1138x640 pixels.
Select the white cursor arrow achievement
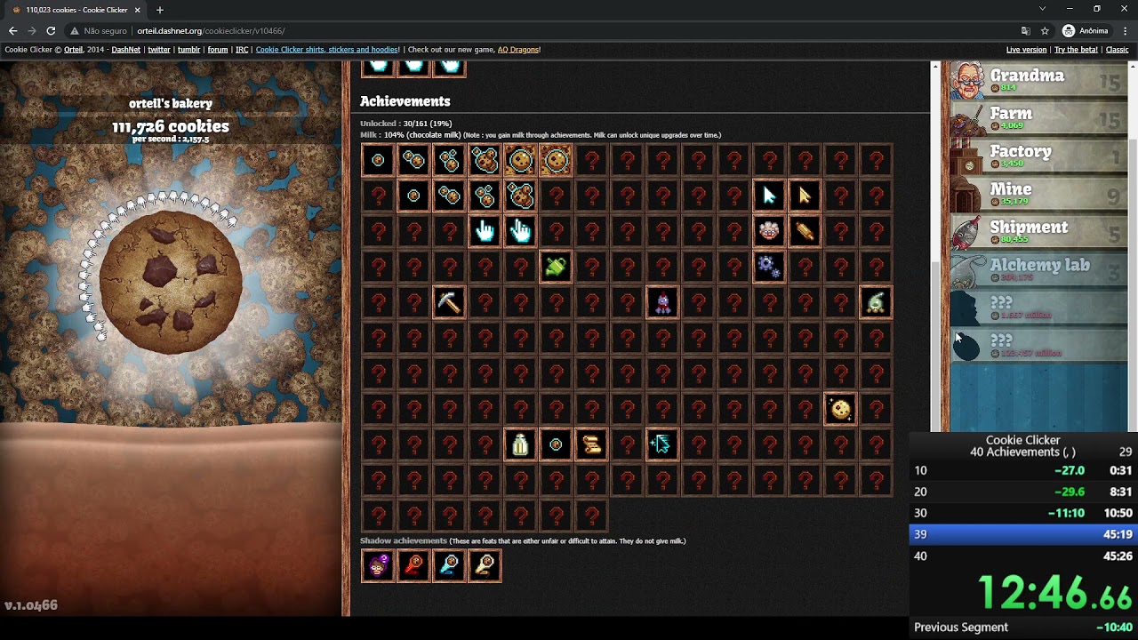click(769, 196)
